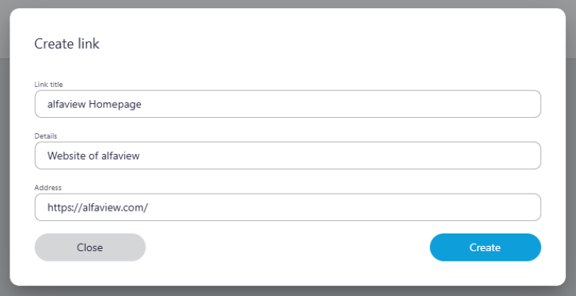Click the small 'Address' label
This screenshot has width=576, height=296.
click(48, 188)
